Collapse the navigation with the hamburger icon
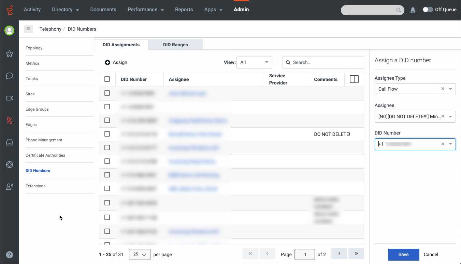Screen dimensions: 461x264 coord(28,29)
